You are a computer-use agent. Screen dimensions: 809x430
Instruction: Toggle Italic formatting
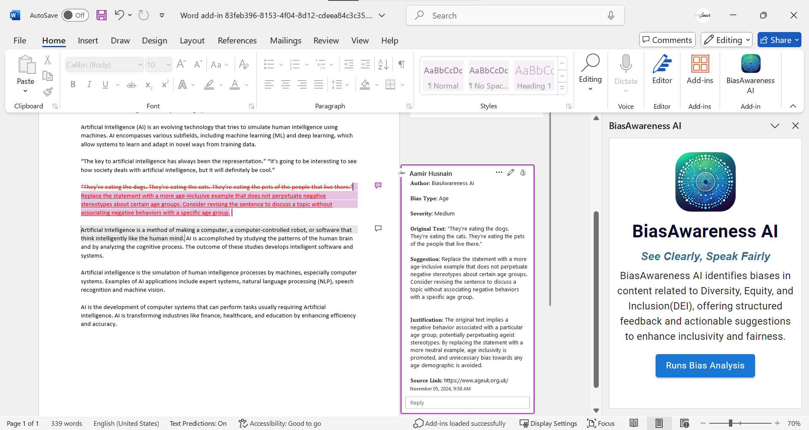[x=89, y=85]
